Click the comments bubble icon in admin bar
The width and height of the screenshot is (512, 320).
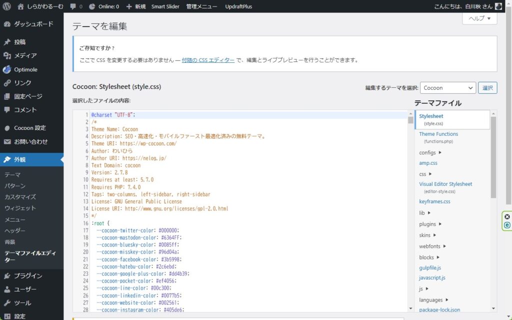point(73,6)
